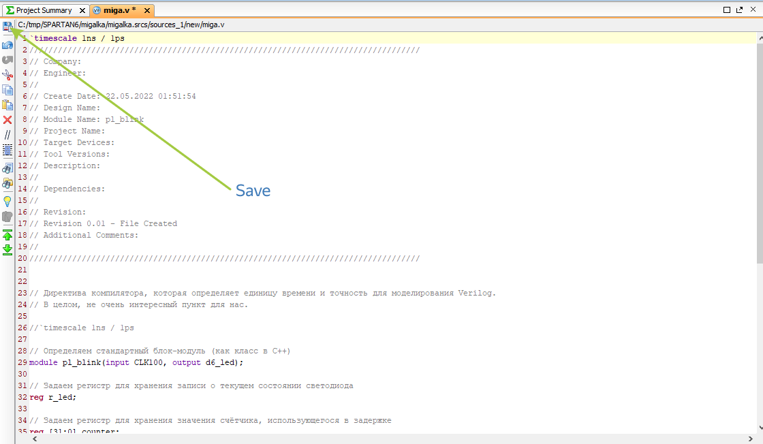The width and height of the screenshot is (763, 444).
Task: Click the '// Project Name:' line
Action: click(x=67, y=131)
